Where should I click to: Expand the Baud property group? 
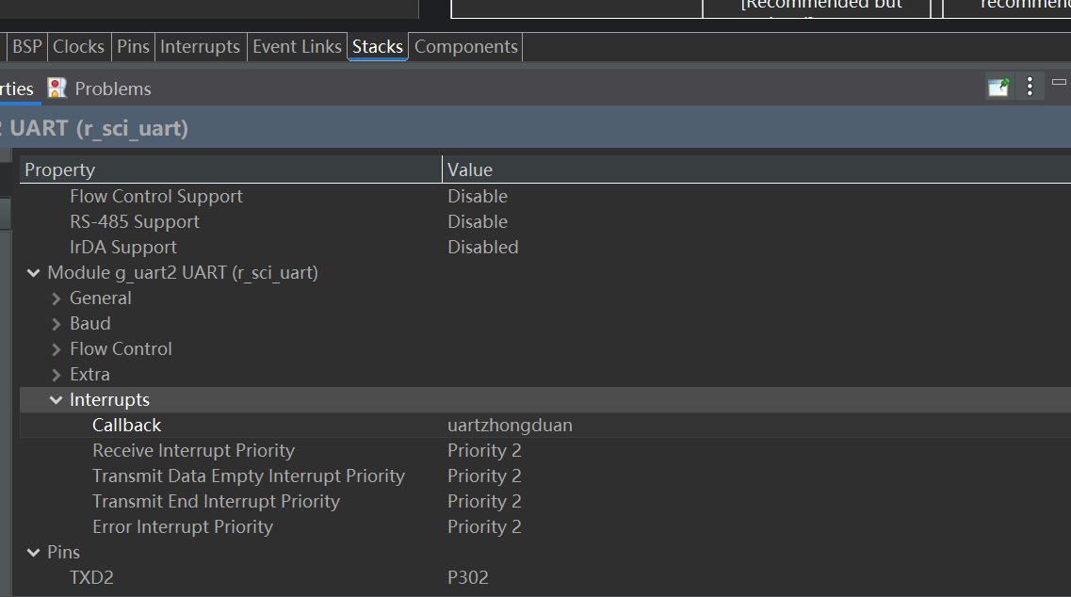tap(56, 324)
